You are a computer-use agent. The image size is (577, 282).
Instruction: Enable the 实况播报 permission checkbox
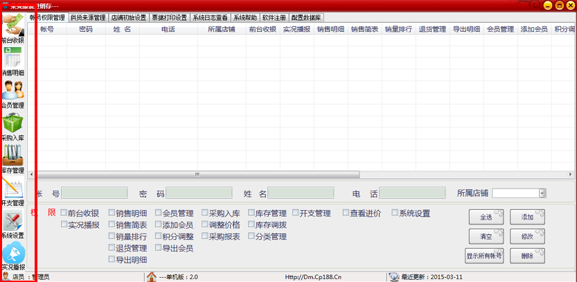(64, 224)
